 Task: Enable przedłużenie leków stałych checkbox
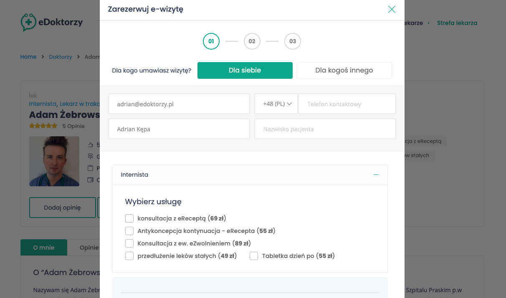[129, 256]
